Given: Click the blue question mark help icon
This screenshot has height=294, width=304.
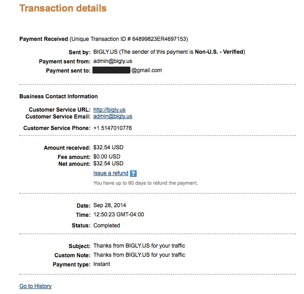Looking at the screenshot, I should (x=133, y=173).
